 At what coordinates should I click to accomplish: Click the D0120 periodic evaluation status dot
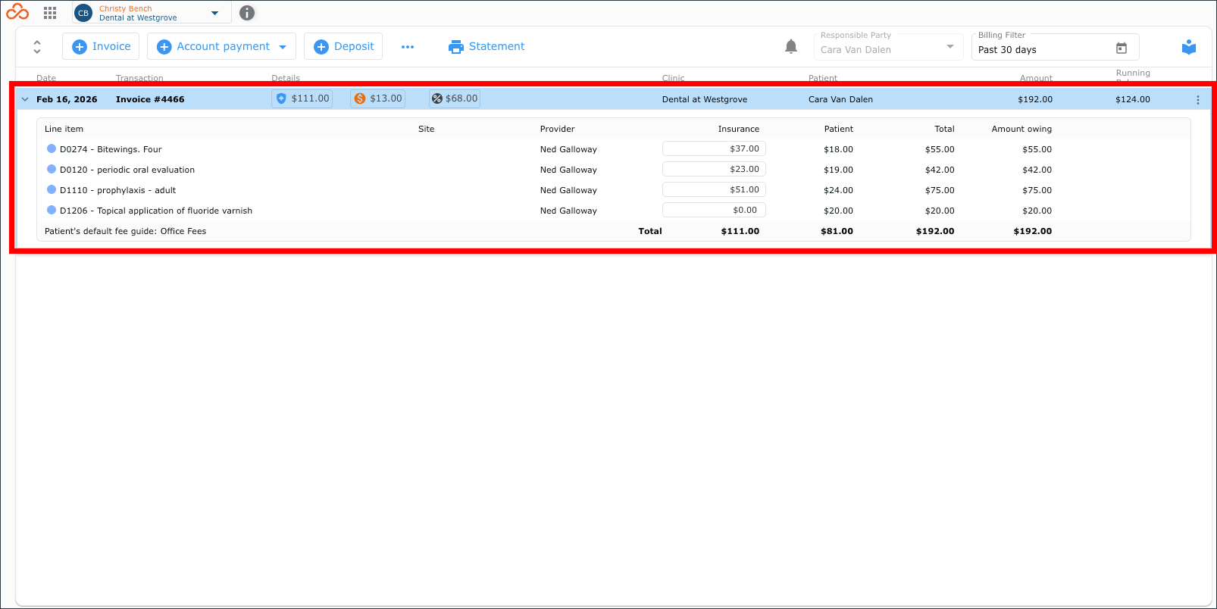point(52,169)
